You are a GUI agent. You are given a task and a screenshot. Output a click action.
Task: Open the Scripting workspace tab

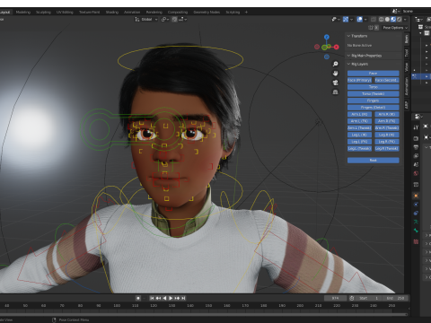(233, 13)
